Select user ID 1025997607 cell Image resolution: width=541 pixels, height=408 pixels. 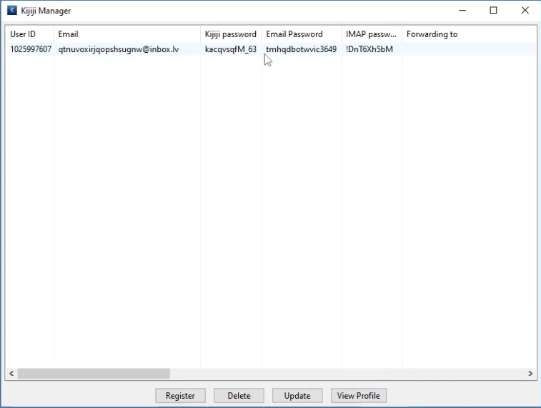click(x=31, y=49)
